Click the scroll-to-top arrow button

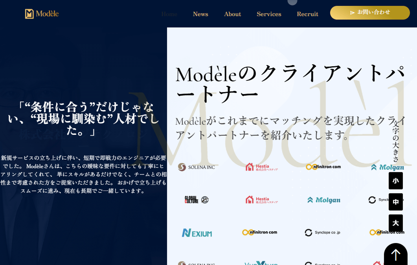[x=395, y=254]
